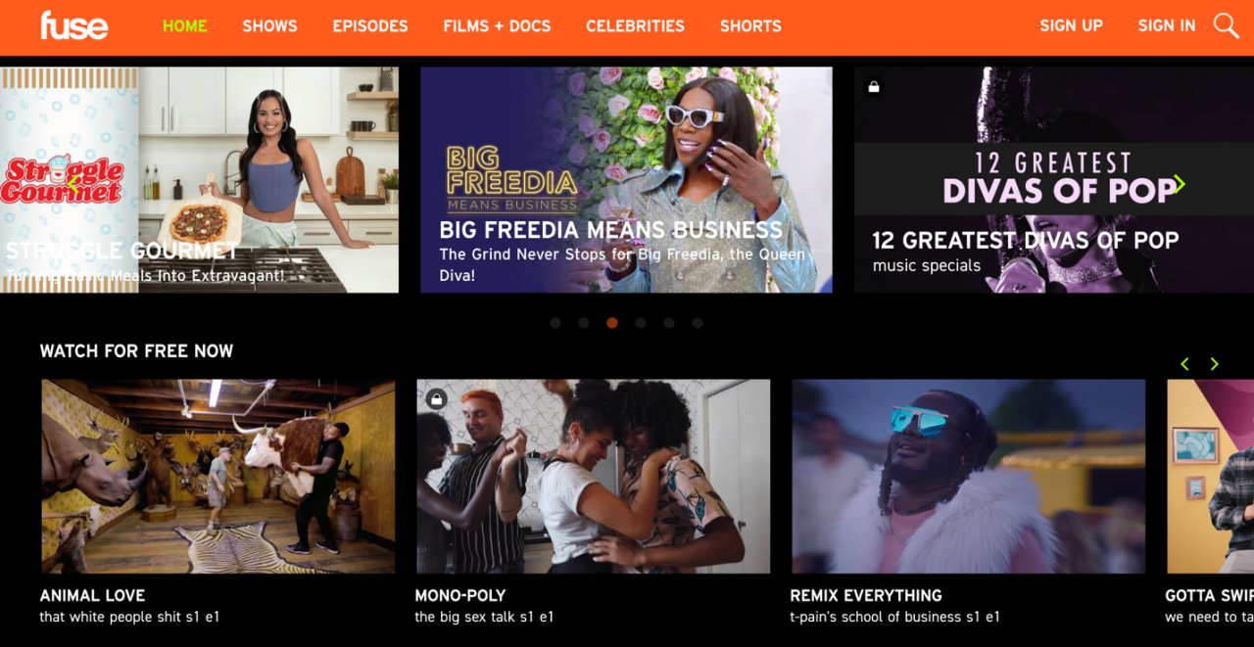Open Remix Everything T-Pain thumbnail
The image size is (1254, 647).
coord(969,477)
